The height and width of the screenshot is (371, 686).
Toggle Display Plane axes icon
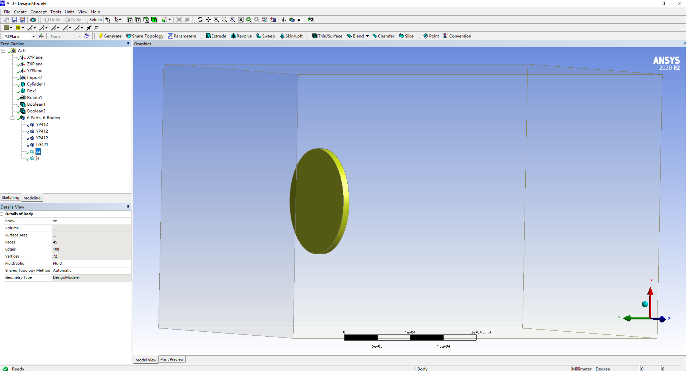point(283,20)
